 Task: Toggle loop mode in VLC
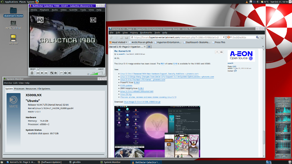(65, 73)
